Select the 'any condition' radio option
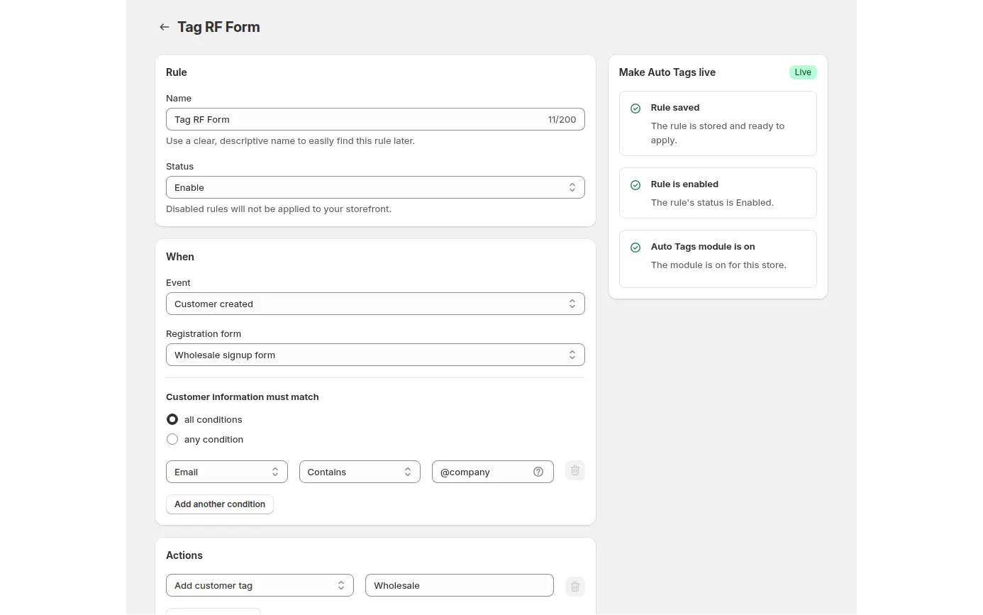This screenshot has height=615, width=983. [x=172, y=439]
